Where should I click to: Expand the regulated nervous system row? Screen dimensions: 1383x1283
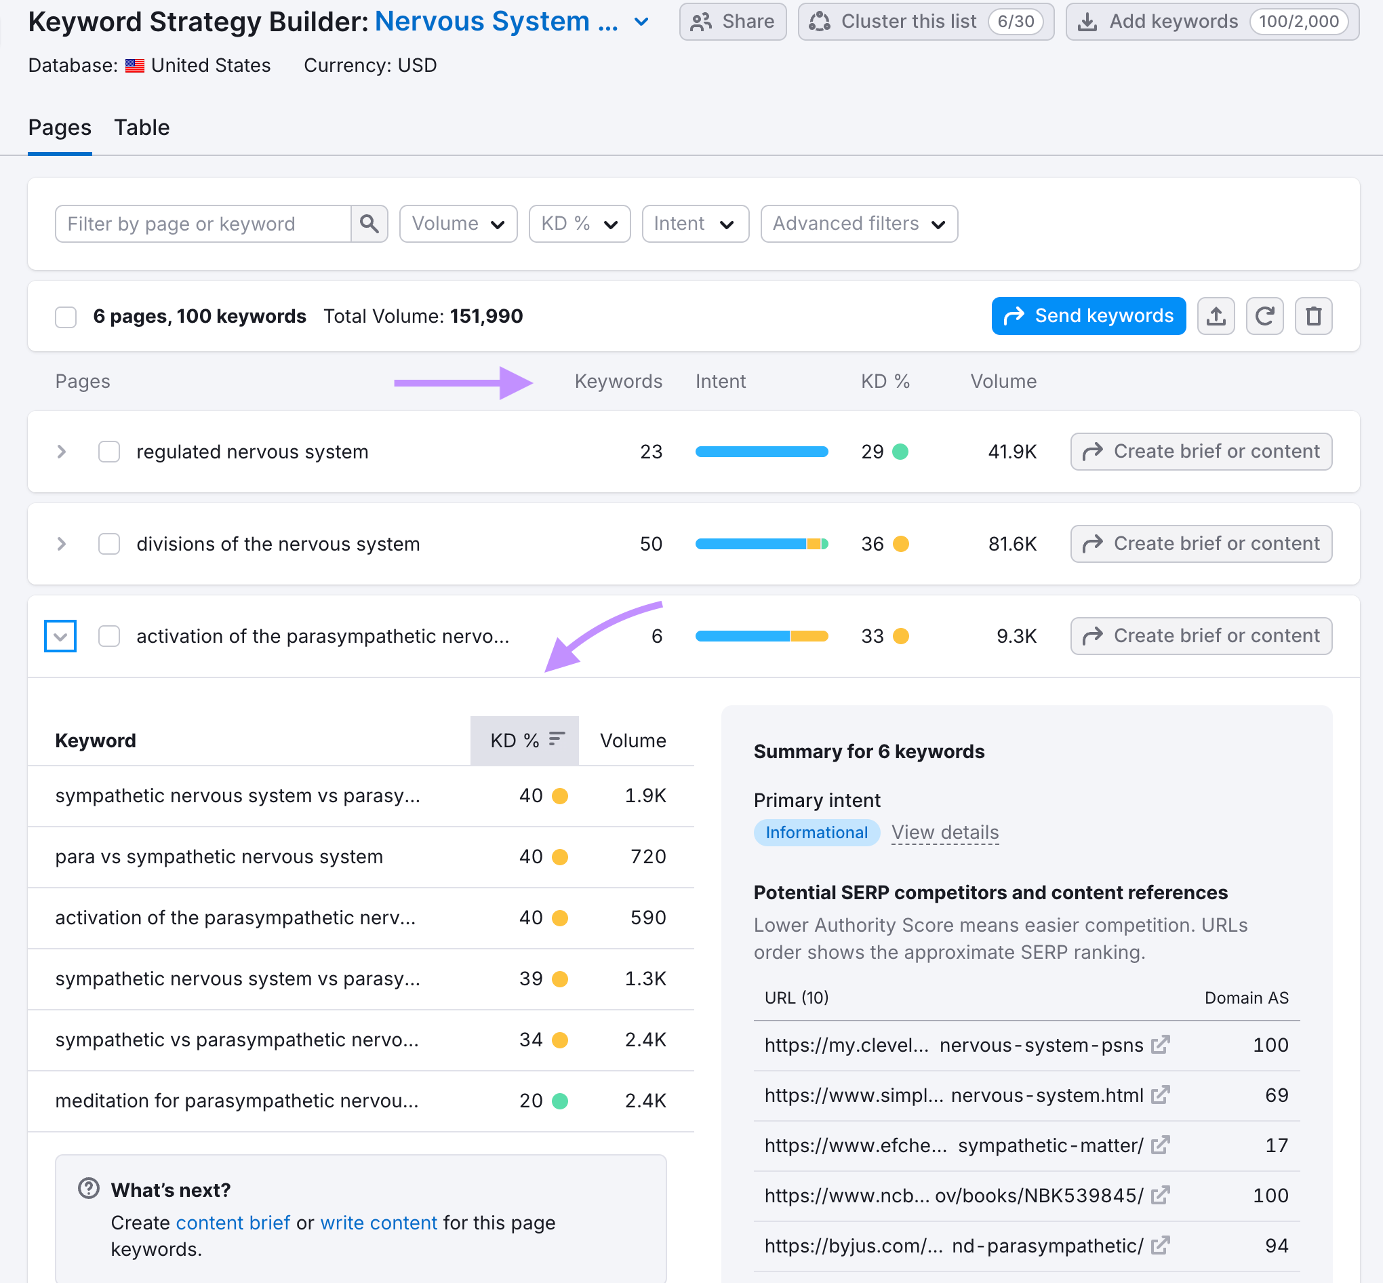coord(61,451)
